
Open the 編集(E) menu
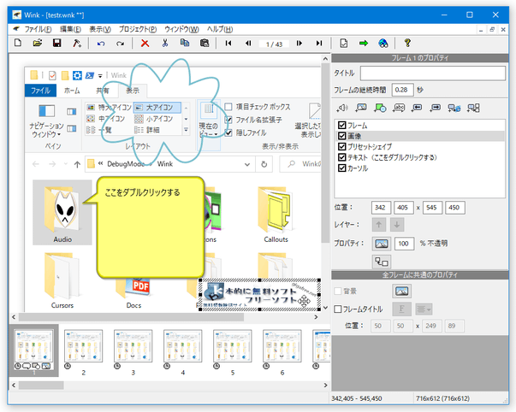(x=70, y=29)
